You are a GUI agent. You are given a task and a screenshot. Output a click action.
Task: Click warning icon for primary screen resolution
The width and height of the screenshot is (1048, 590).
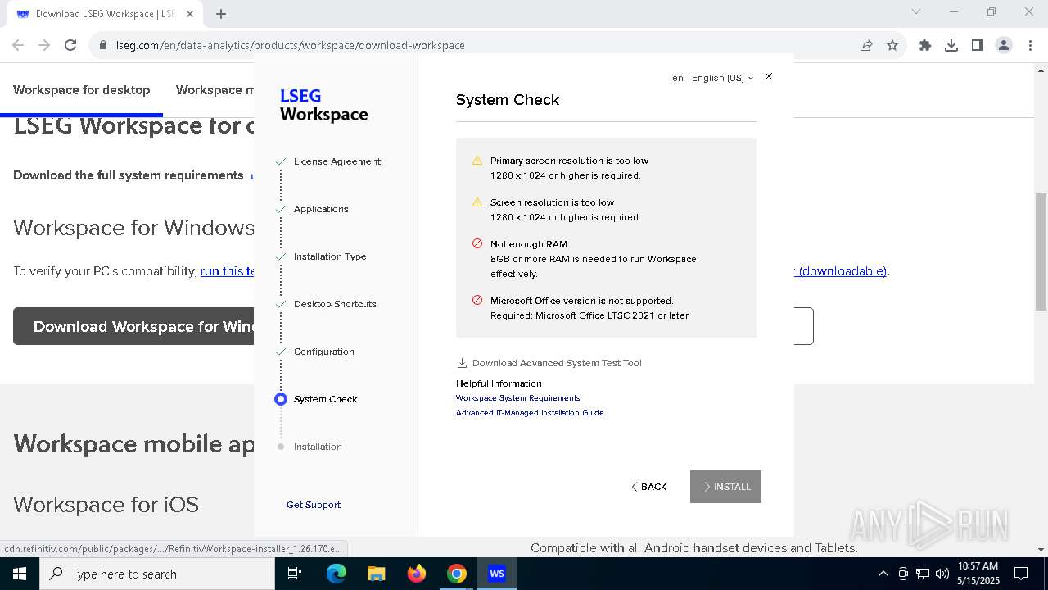(477, 161)
